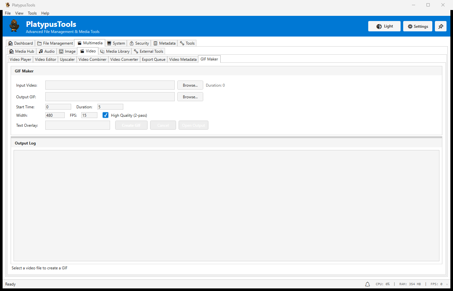Focus the FPS input field

(89, 115)
